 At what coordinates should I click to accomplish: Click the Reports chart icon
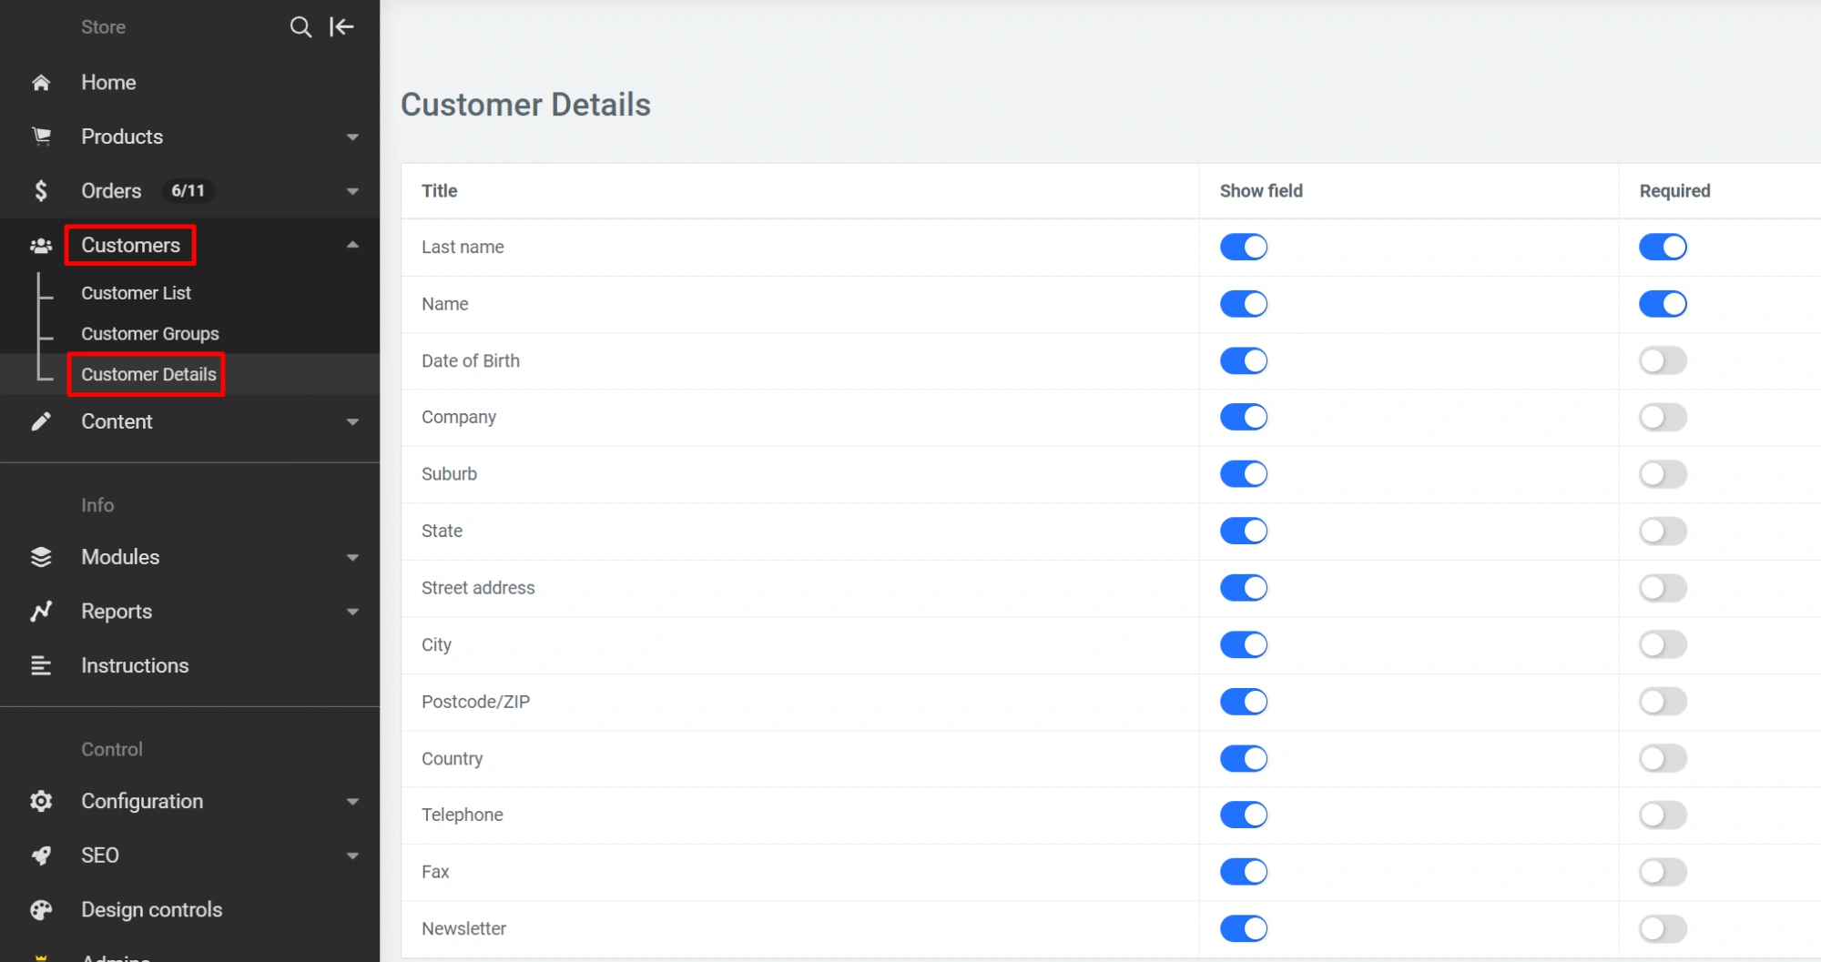coord(41,612)
